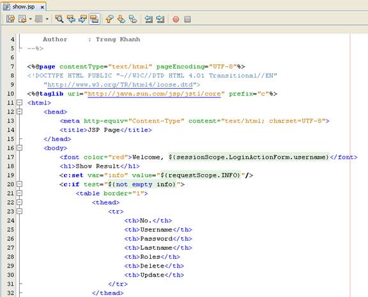
Task: Click Shift Line Right icon
Action: 160,18
